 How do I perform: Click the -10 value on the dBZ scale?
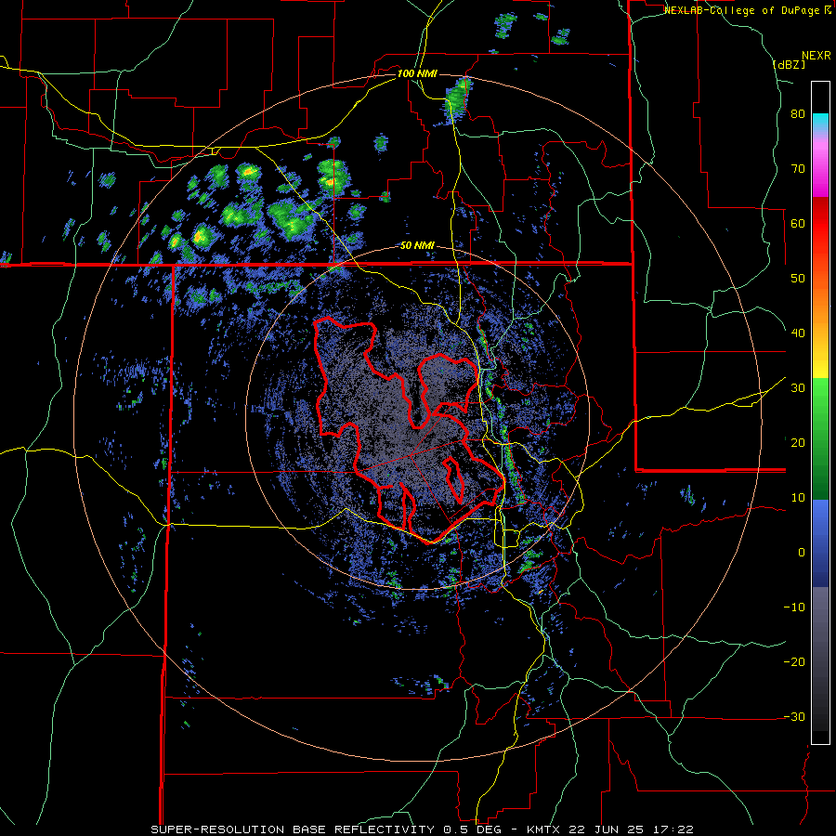pos(794,607)
